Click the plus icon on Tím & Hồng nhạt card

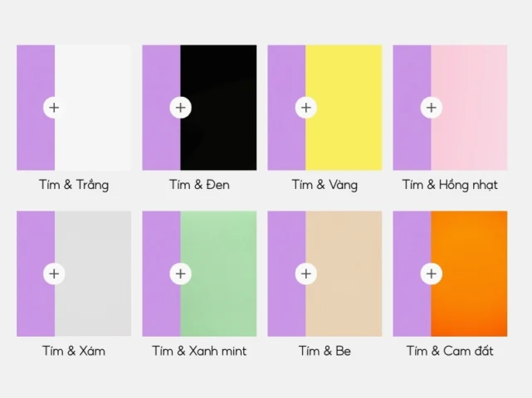[x=432, y=108]
